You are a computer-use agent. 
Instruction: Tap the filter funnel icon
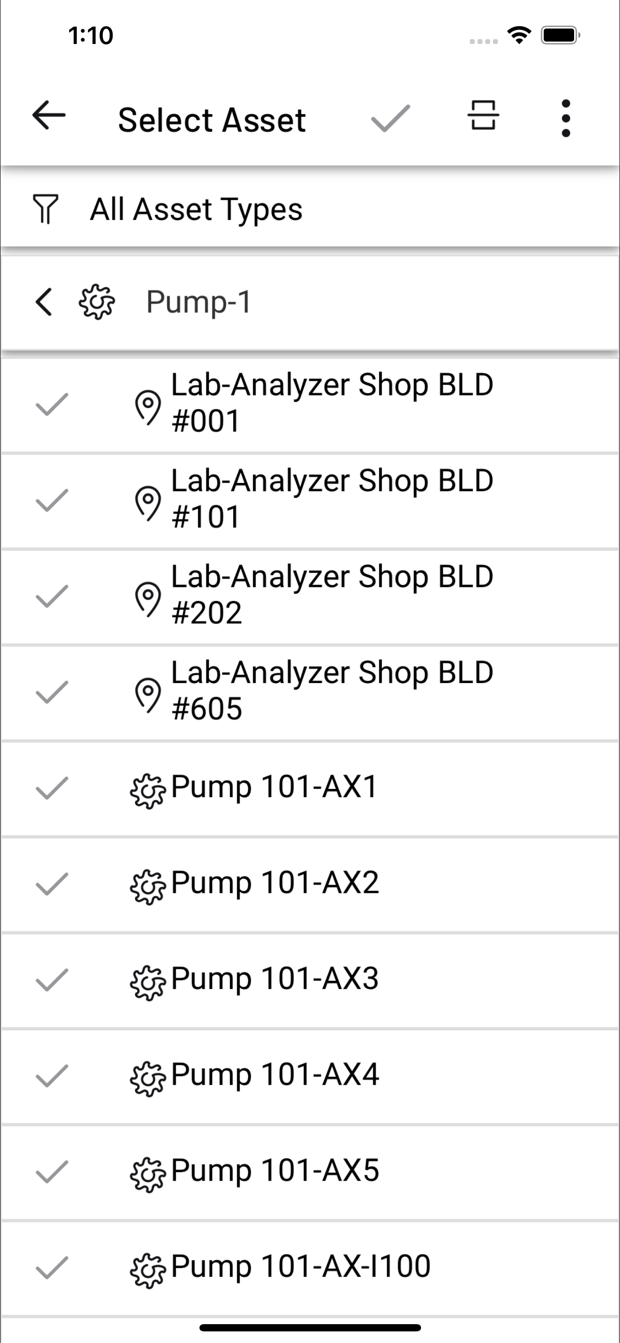point(46,209)
